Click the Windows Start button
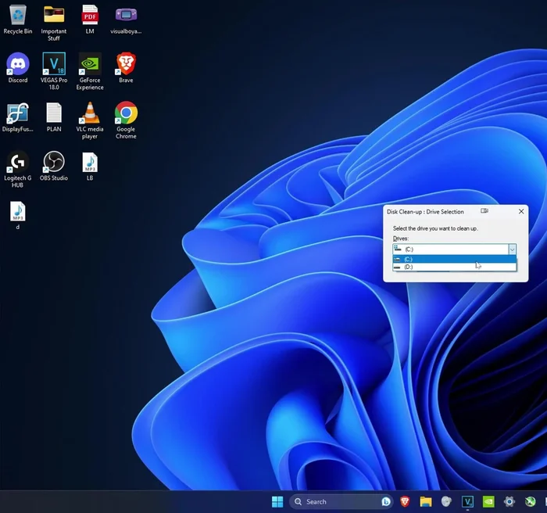The image size is (547, 513). 277,501
